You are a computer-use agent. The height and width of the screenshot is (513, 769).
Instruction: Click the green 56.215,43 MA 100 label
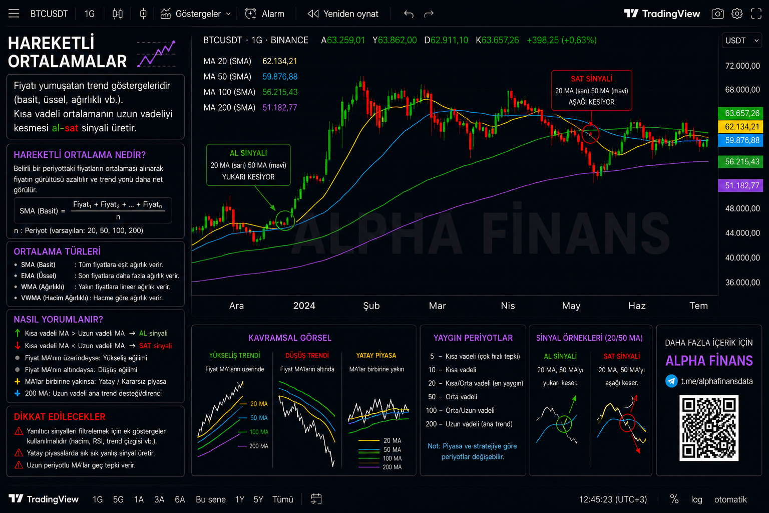(x=740, y=162)
